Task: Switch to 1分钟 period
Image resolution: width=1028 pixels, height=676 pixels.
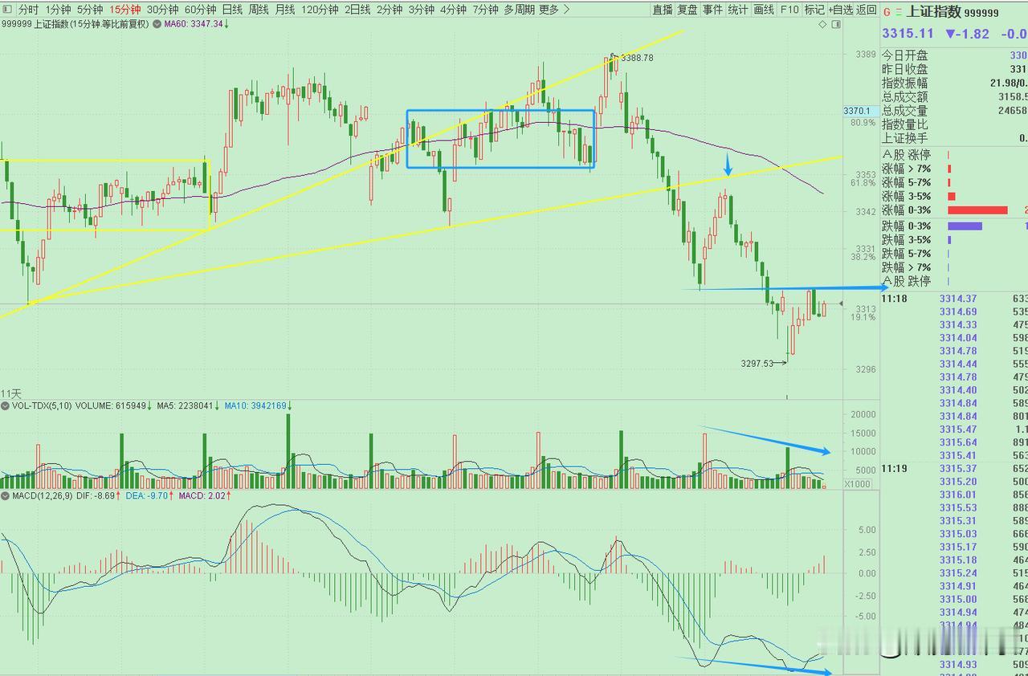Action: (58, 10)
